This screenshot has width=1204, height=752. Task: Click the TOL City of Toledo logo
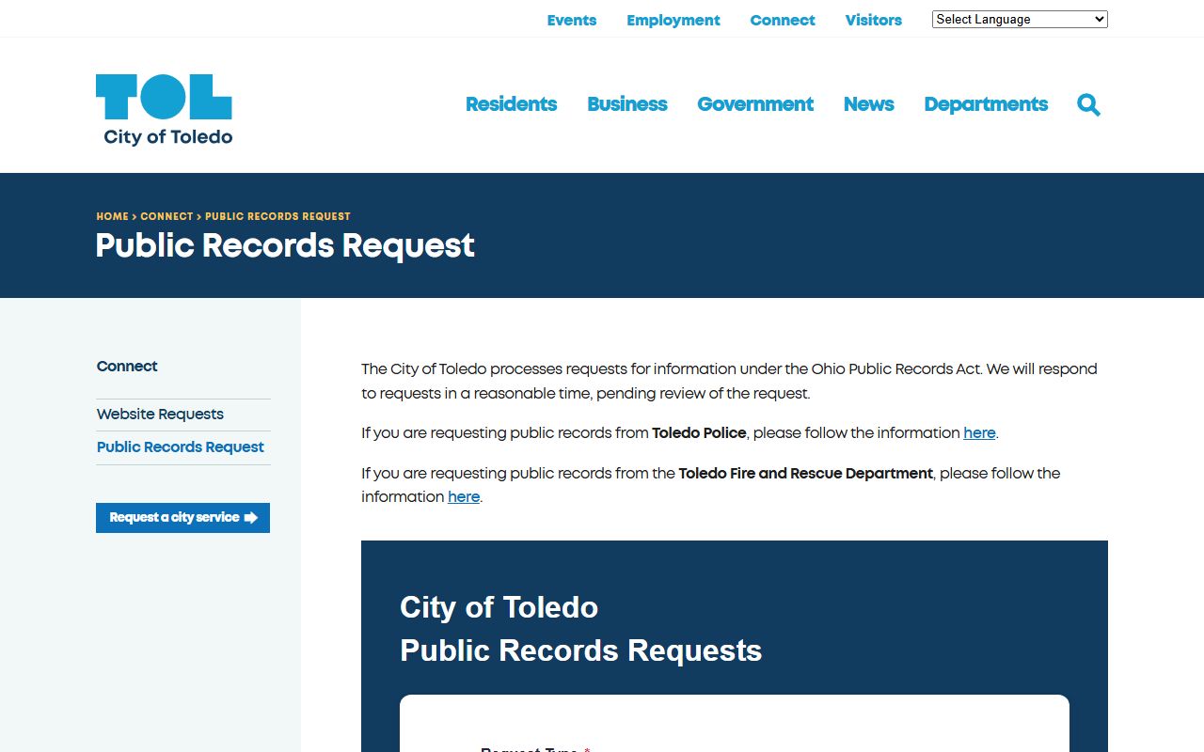164,110
